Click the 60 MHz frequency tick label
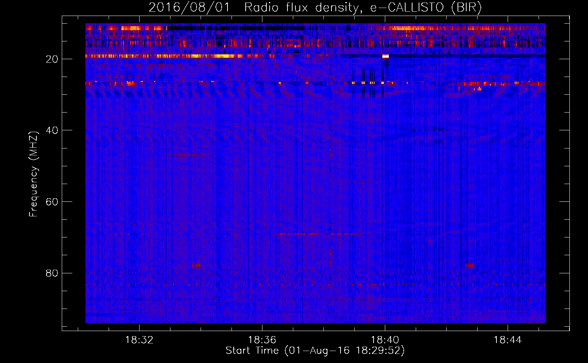Image resolution: width=588 pixels, height=363 pixels. click(x=52, y=202)
